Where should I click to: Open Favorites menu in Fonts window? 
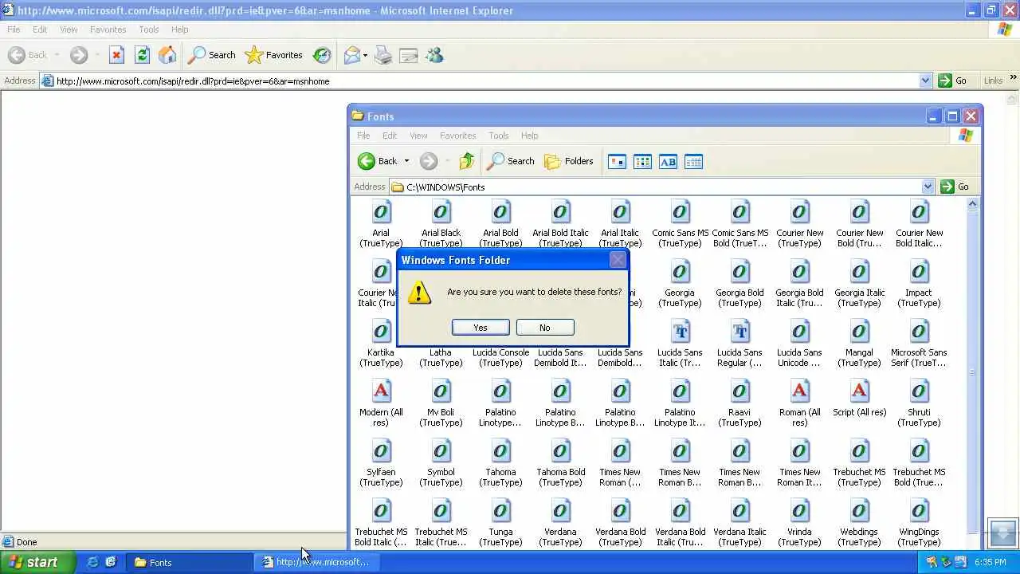click(x=457, y=136)
